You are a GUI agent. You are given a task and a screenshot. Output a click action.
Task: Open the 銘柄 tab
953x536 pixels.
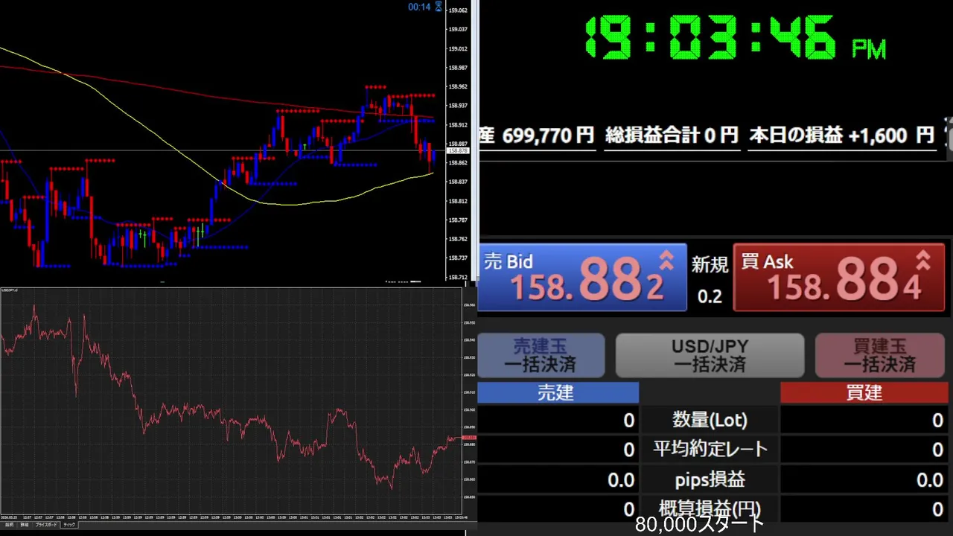tap(9, 525)
